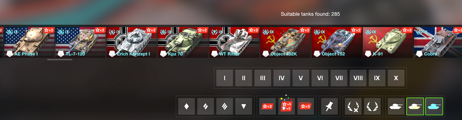Filter by light tank diamond icon

pyautogui.click(x=187, y=107)
